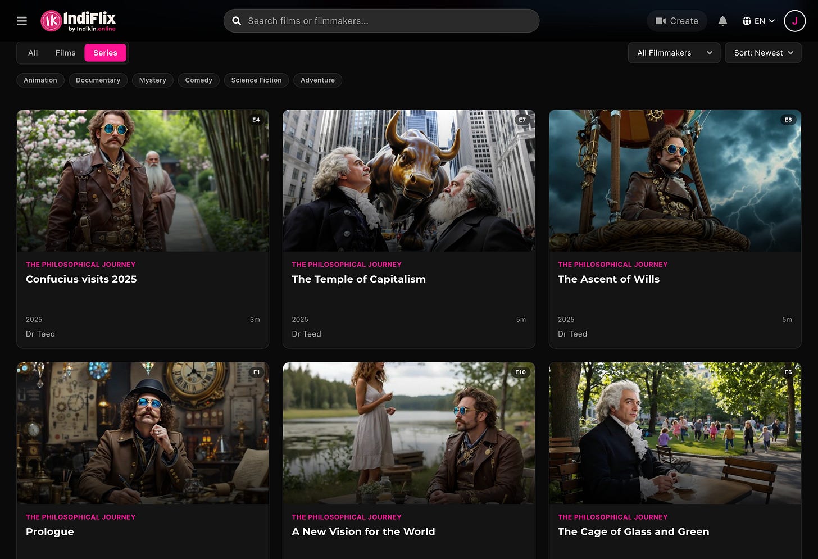The height and width of the screenshot is (559, 818).
Task: Filter by Science Fiction genre
Action: click(x=256, y=80)
